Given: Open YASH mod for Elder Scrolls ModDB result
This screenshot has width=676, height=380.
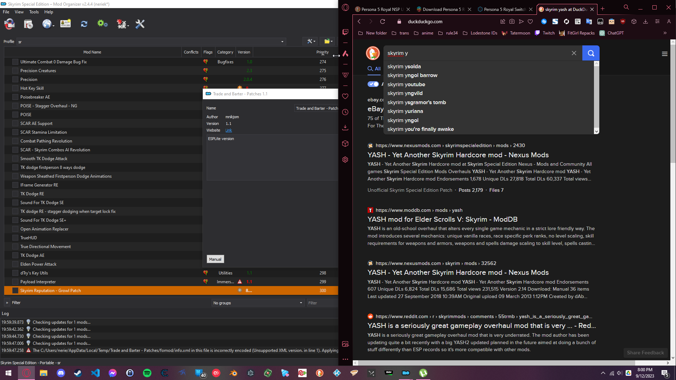Looking at the screenshot, I should tap(442, 219).
